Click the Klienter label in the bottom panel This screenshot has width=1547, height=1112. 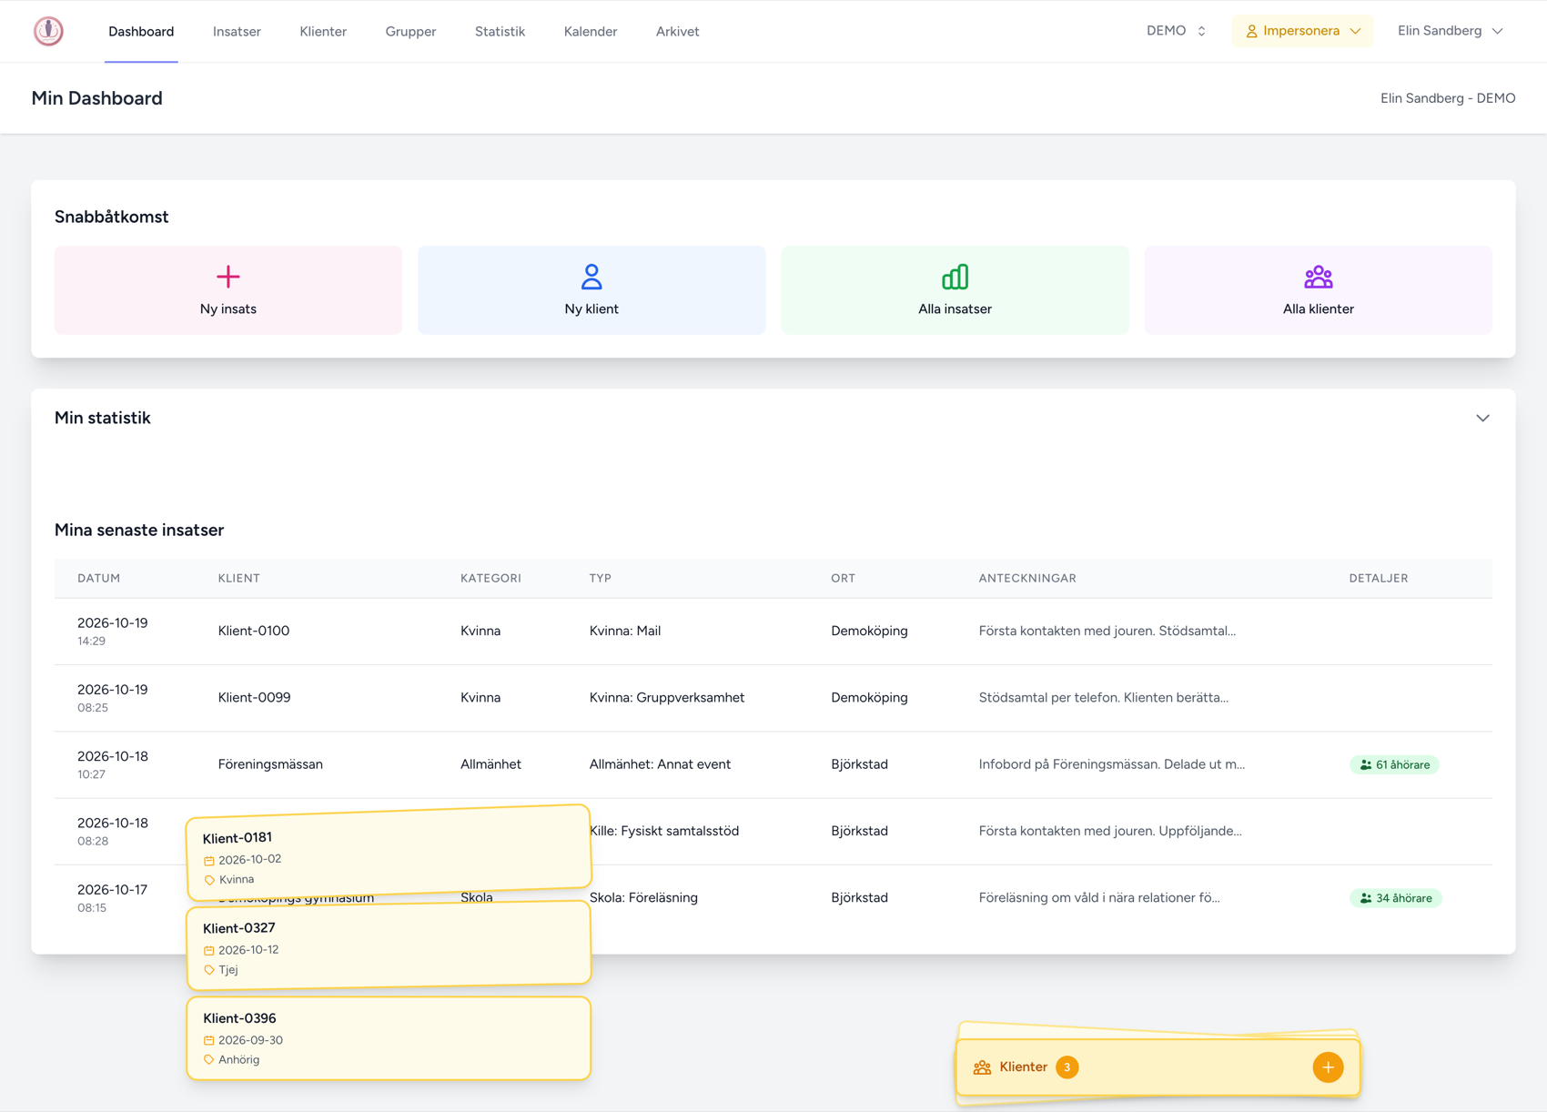coord(1023,1067)
